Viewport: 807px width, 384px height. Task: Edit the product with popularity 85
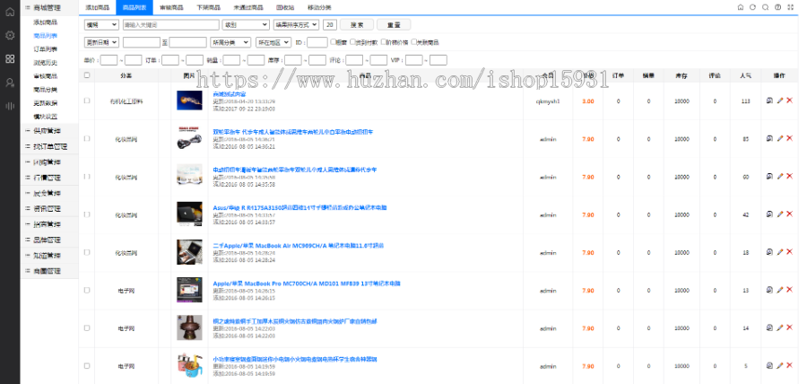point(780,138)
